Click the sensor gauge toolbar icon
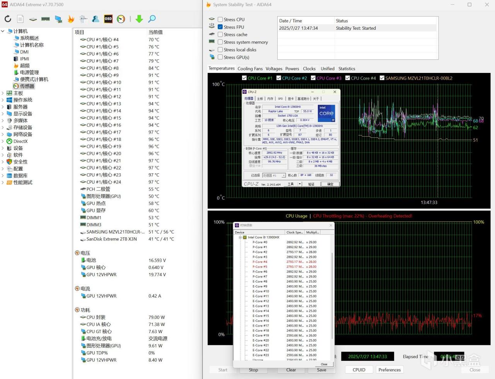The height and width of the screenshot is (379, 495). coord(121,19)
